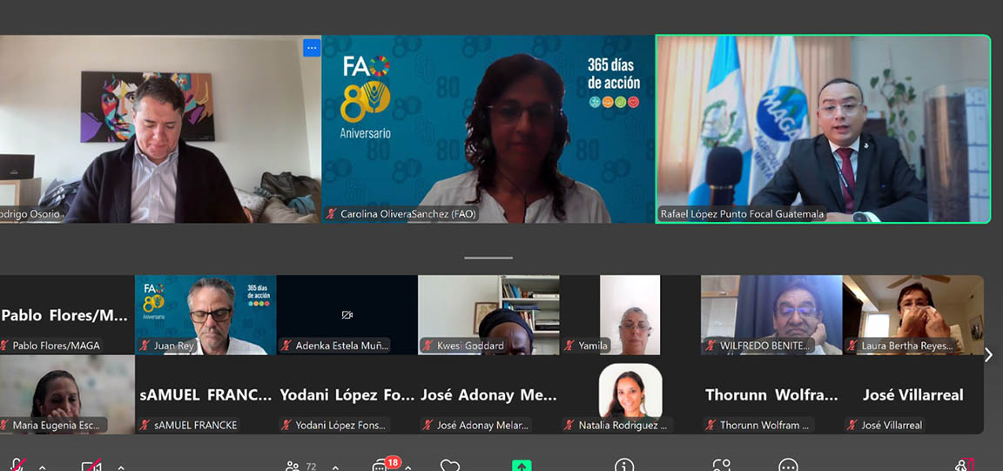Viewport: 1003px width, 471px height.
Task: Show next page of participants with right arrow
Action: (x=988, y=354)
